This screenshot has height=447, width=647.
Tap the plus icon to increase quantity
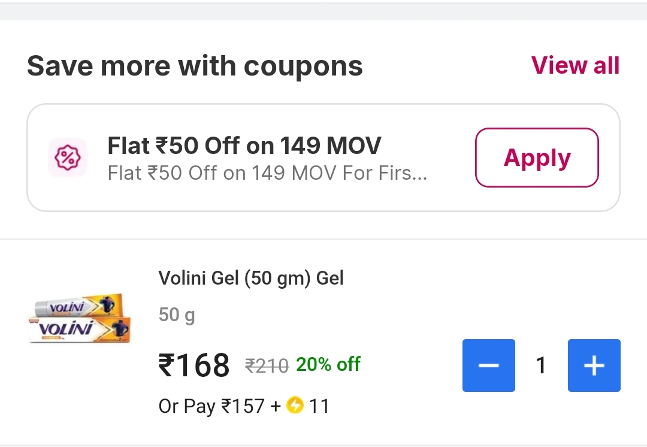coord(594,365)
